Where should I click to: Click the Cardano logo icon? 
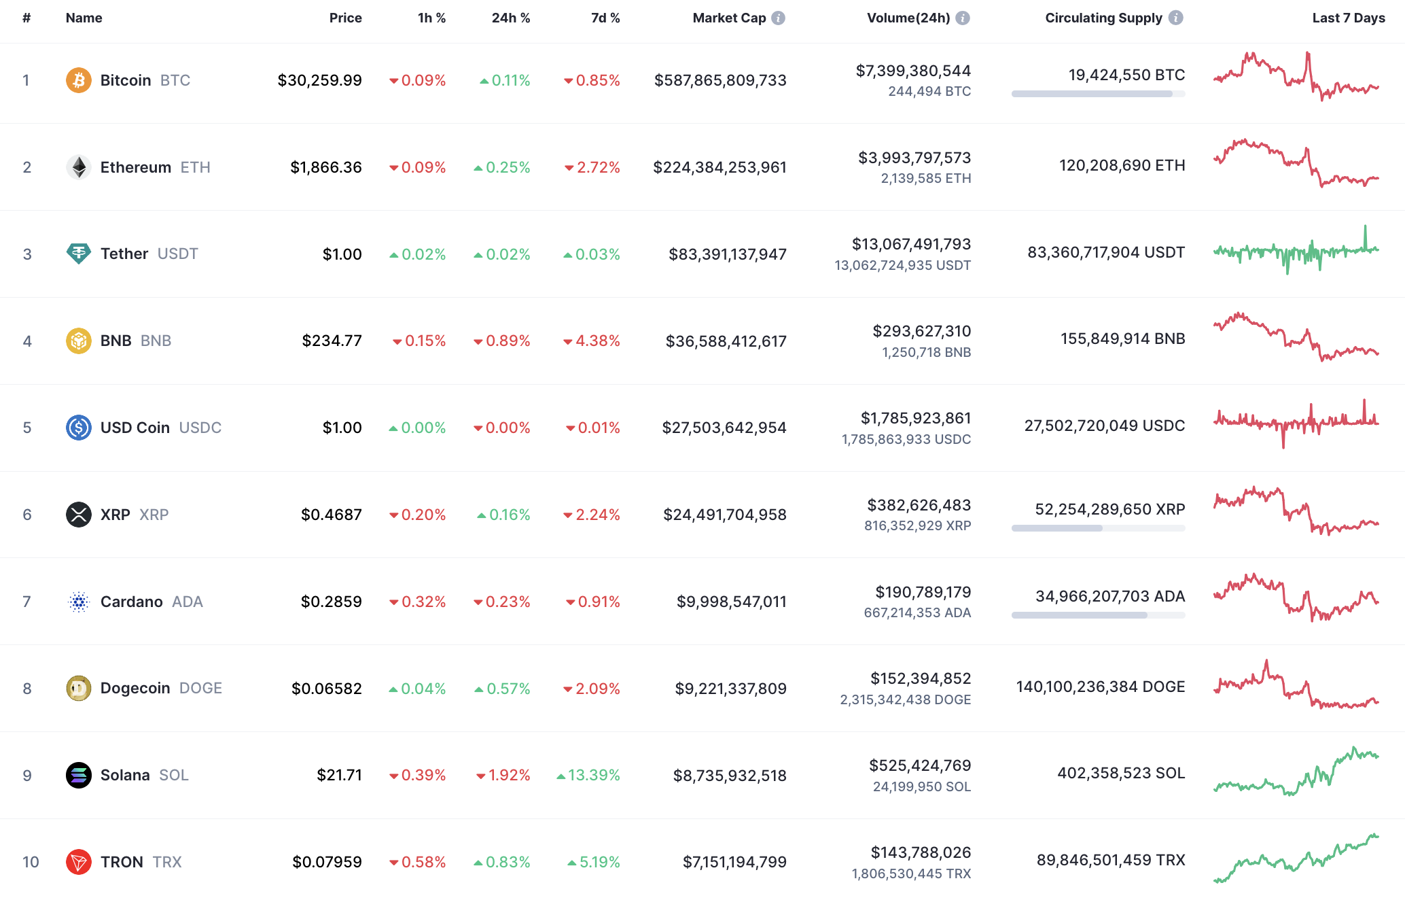point(79,602)
